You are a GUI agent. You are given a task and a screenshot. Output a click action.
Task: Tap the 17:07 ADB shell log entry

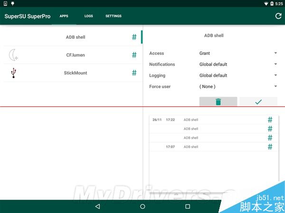point(214,147)
